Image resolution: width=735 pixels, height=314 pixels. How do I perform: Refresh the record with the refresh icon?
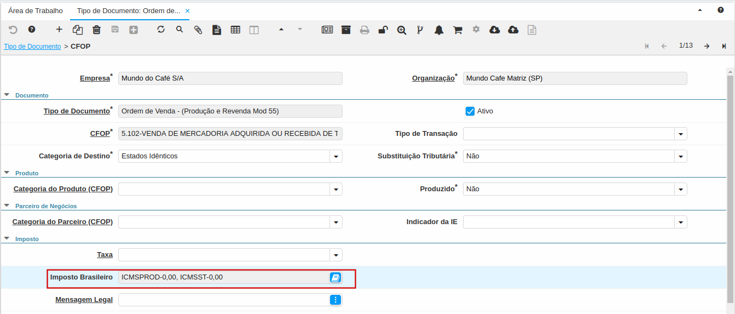(x=161, y=30)
